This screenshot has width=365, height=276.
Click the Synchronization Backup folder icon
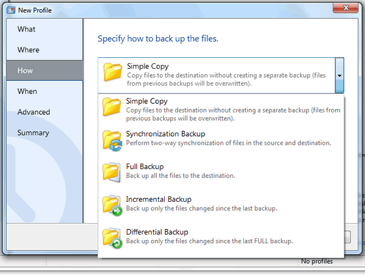tap(113, 139)
